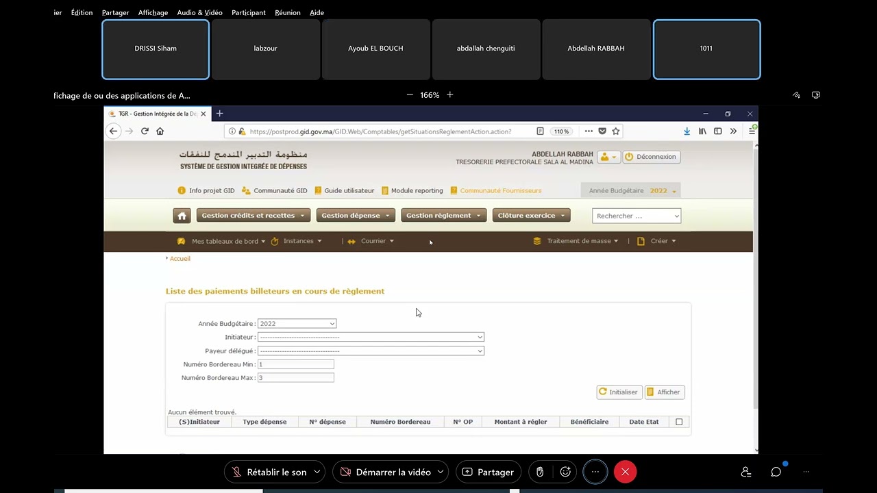Open the Clôture exercice menu

coord(531,216)
